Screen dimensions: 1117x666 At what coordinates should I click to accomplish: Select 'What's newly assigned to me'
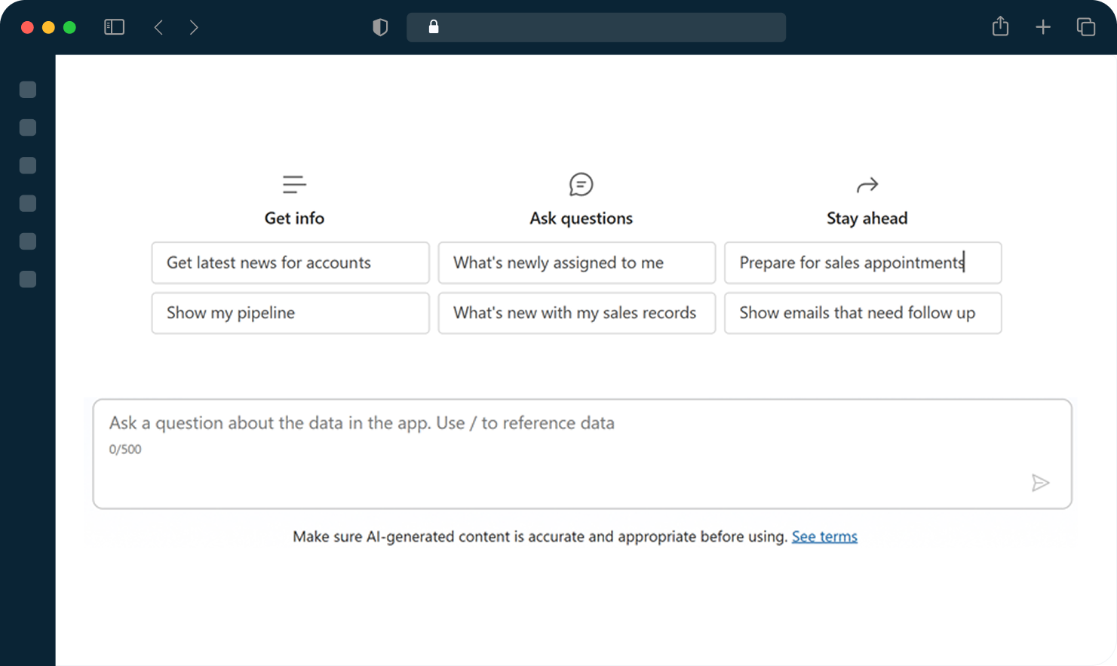click(x=576, y=262)
